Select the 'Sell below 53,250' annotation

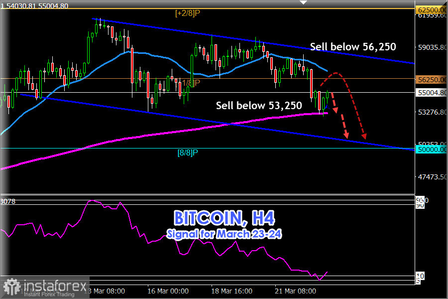pos(258,105)
